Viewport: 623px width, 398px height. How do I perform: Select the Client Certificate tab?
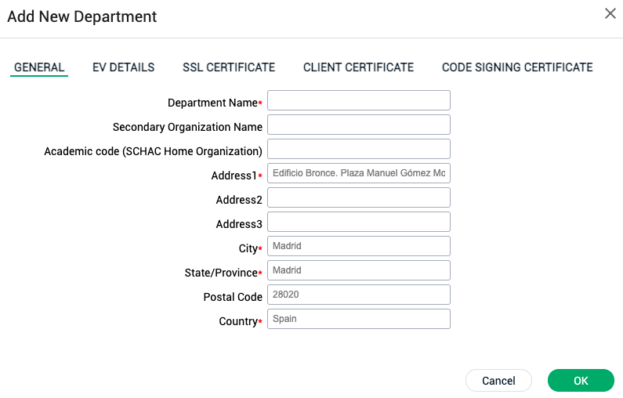tap(358, 67)
